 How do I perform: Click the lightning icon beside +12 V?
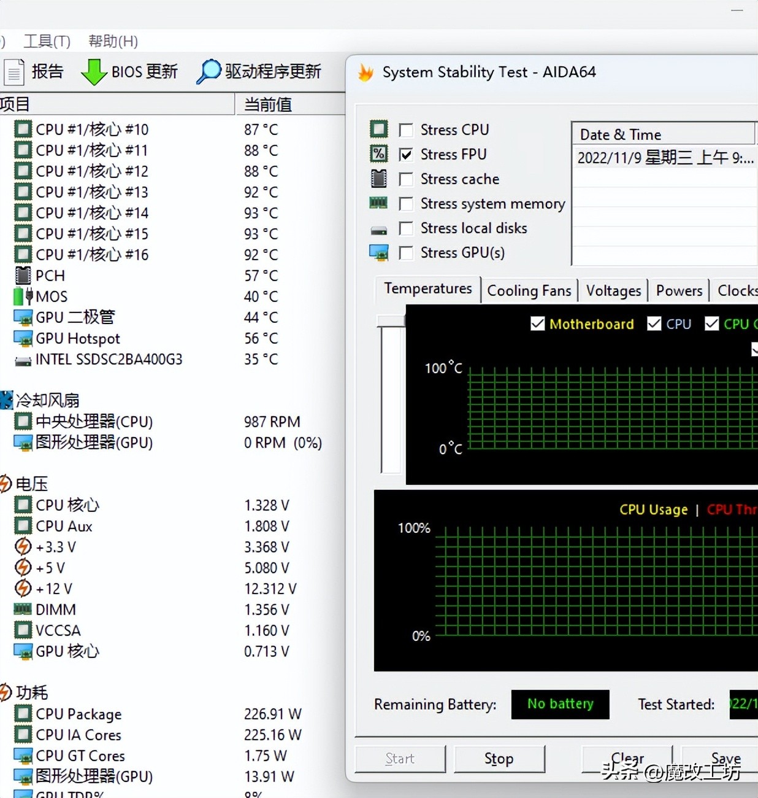22,588
